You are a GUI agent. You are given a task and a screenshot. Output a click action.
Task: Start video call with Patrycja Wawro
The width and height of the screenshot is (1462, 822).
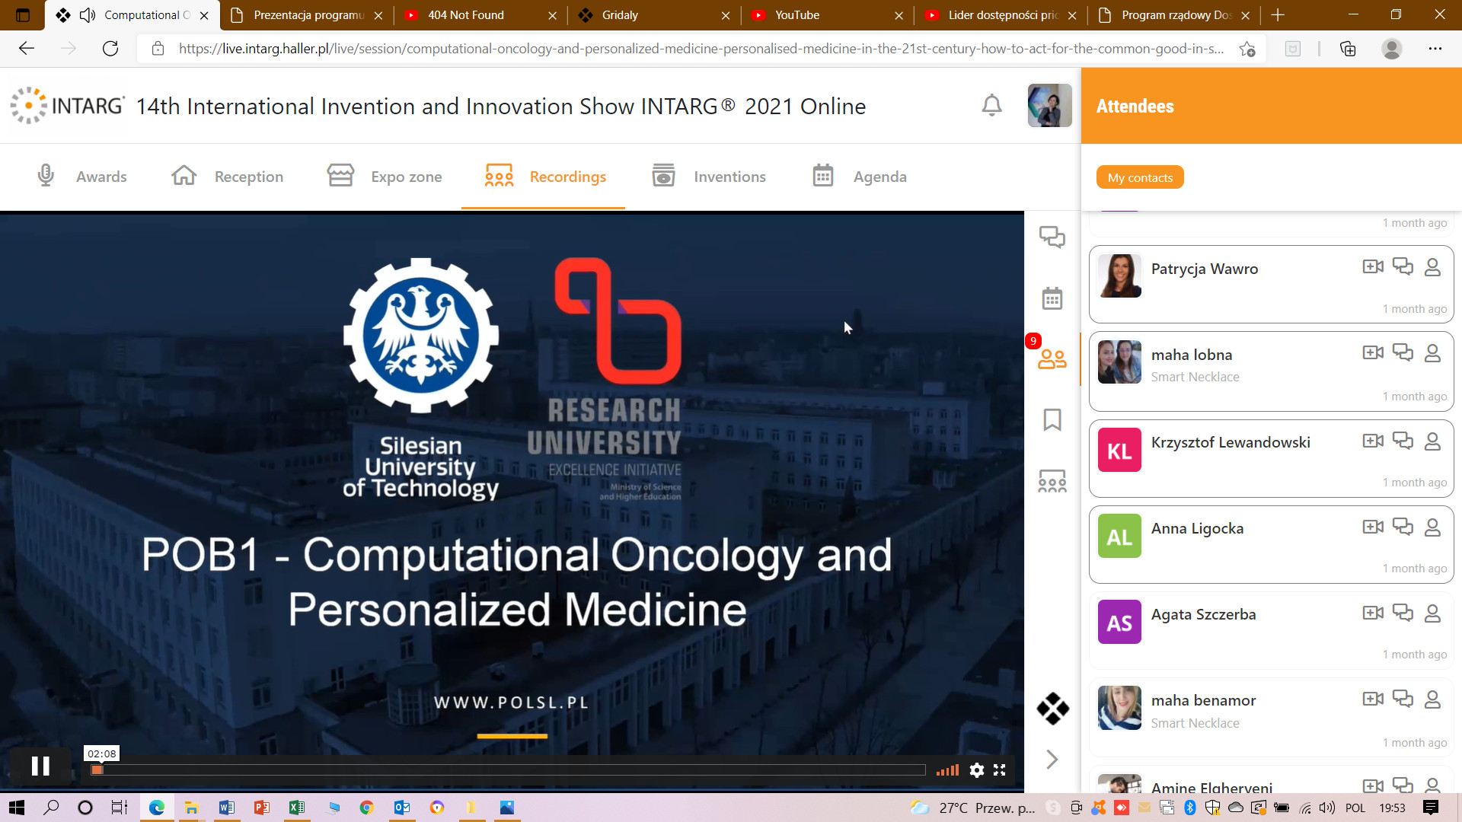(1373, 266)
